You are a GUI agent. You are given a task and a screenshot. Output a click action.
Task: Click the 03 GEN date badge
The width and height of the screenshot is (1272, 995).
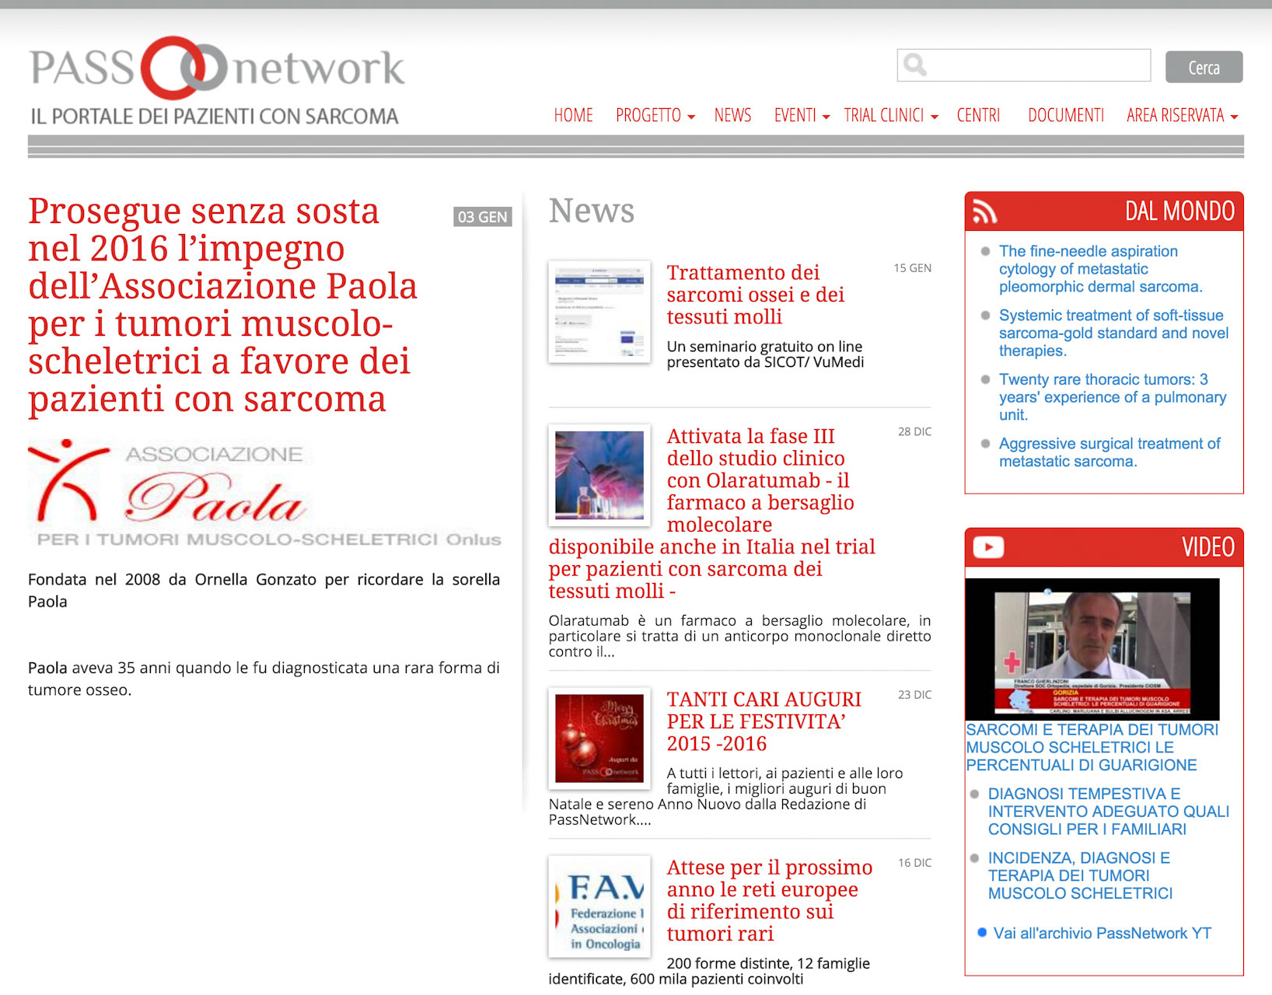coord(482,217)
